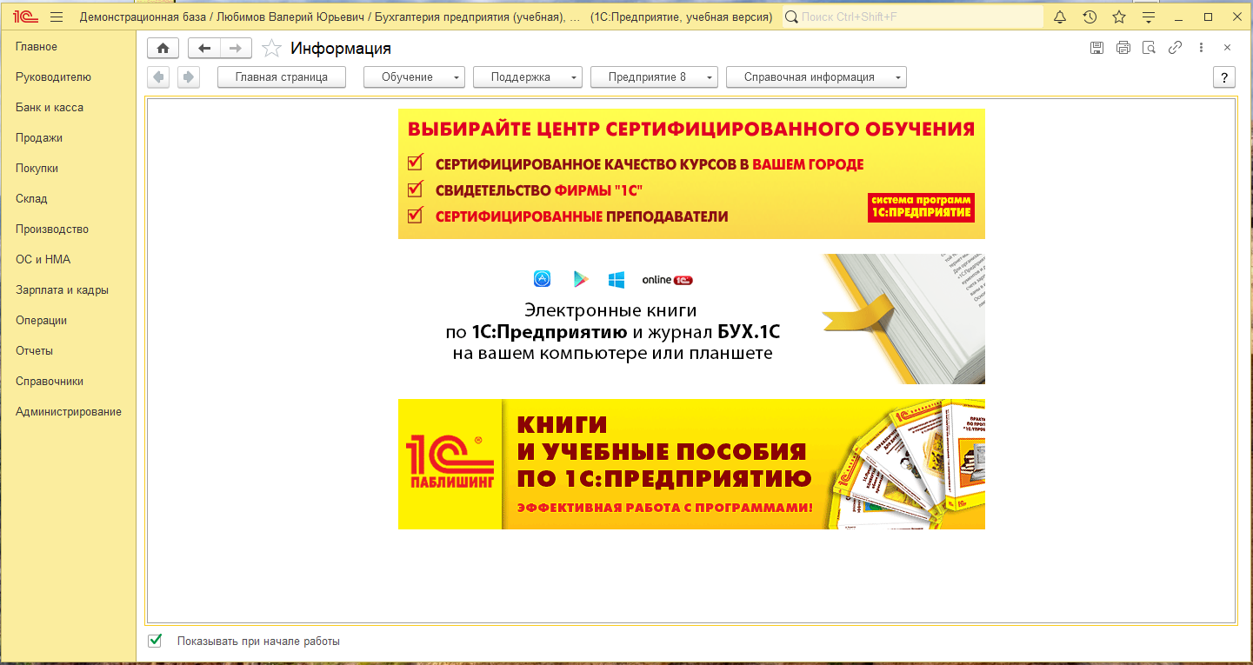Click the gray forward arrow in info toolbar
The width and height of the screenshot is (1253, 665).
pos(189,77)
